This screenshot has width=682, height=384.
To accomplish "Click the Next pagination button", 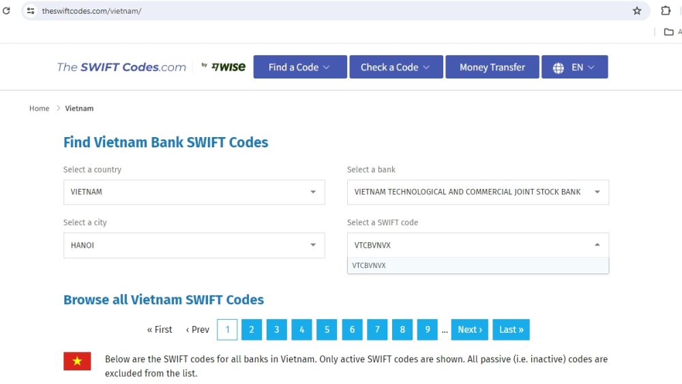I will tap(470, 329).
